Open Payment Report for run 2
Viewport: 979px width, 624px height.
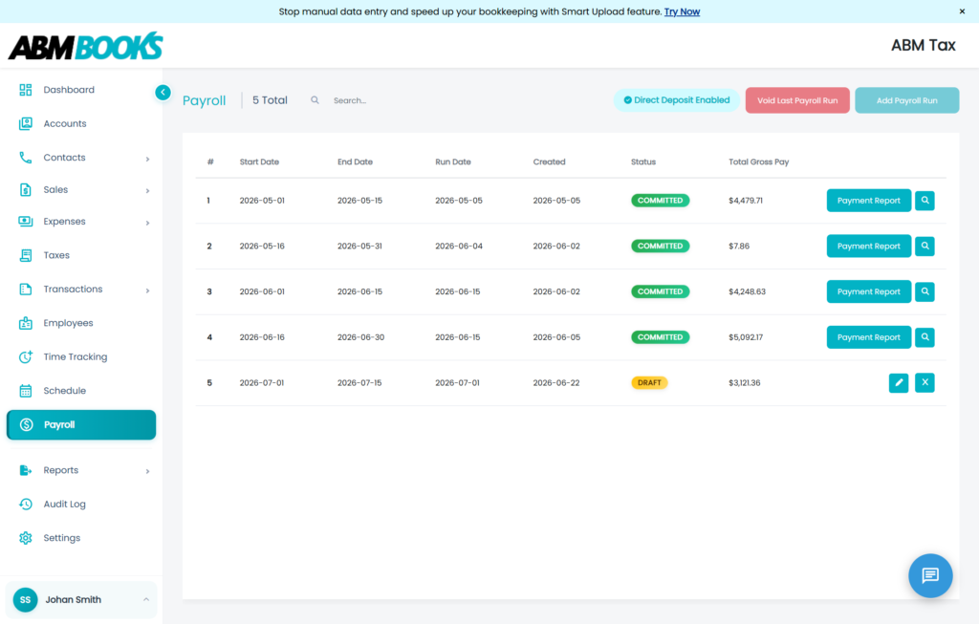868,246
